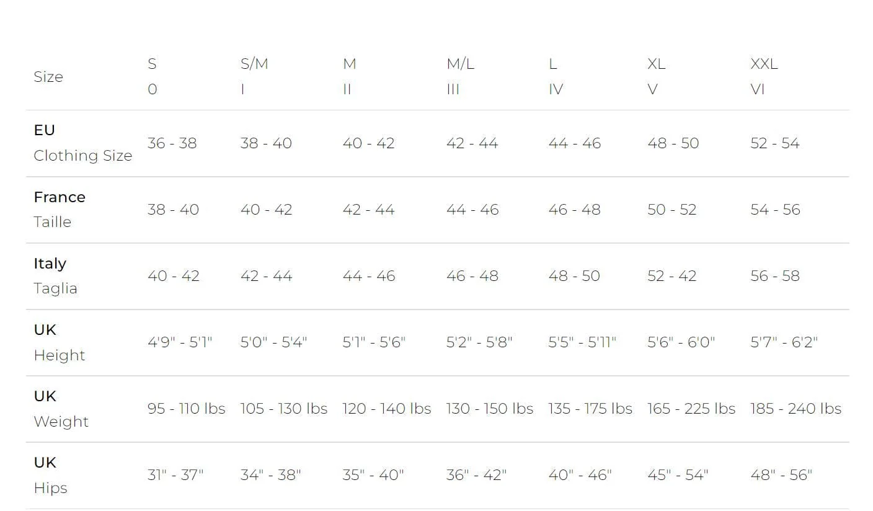873x511 pixels.
Task: Click EU size cell 36 - 38
Action: pyautogui.click(x=172, y=143)
